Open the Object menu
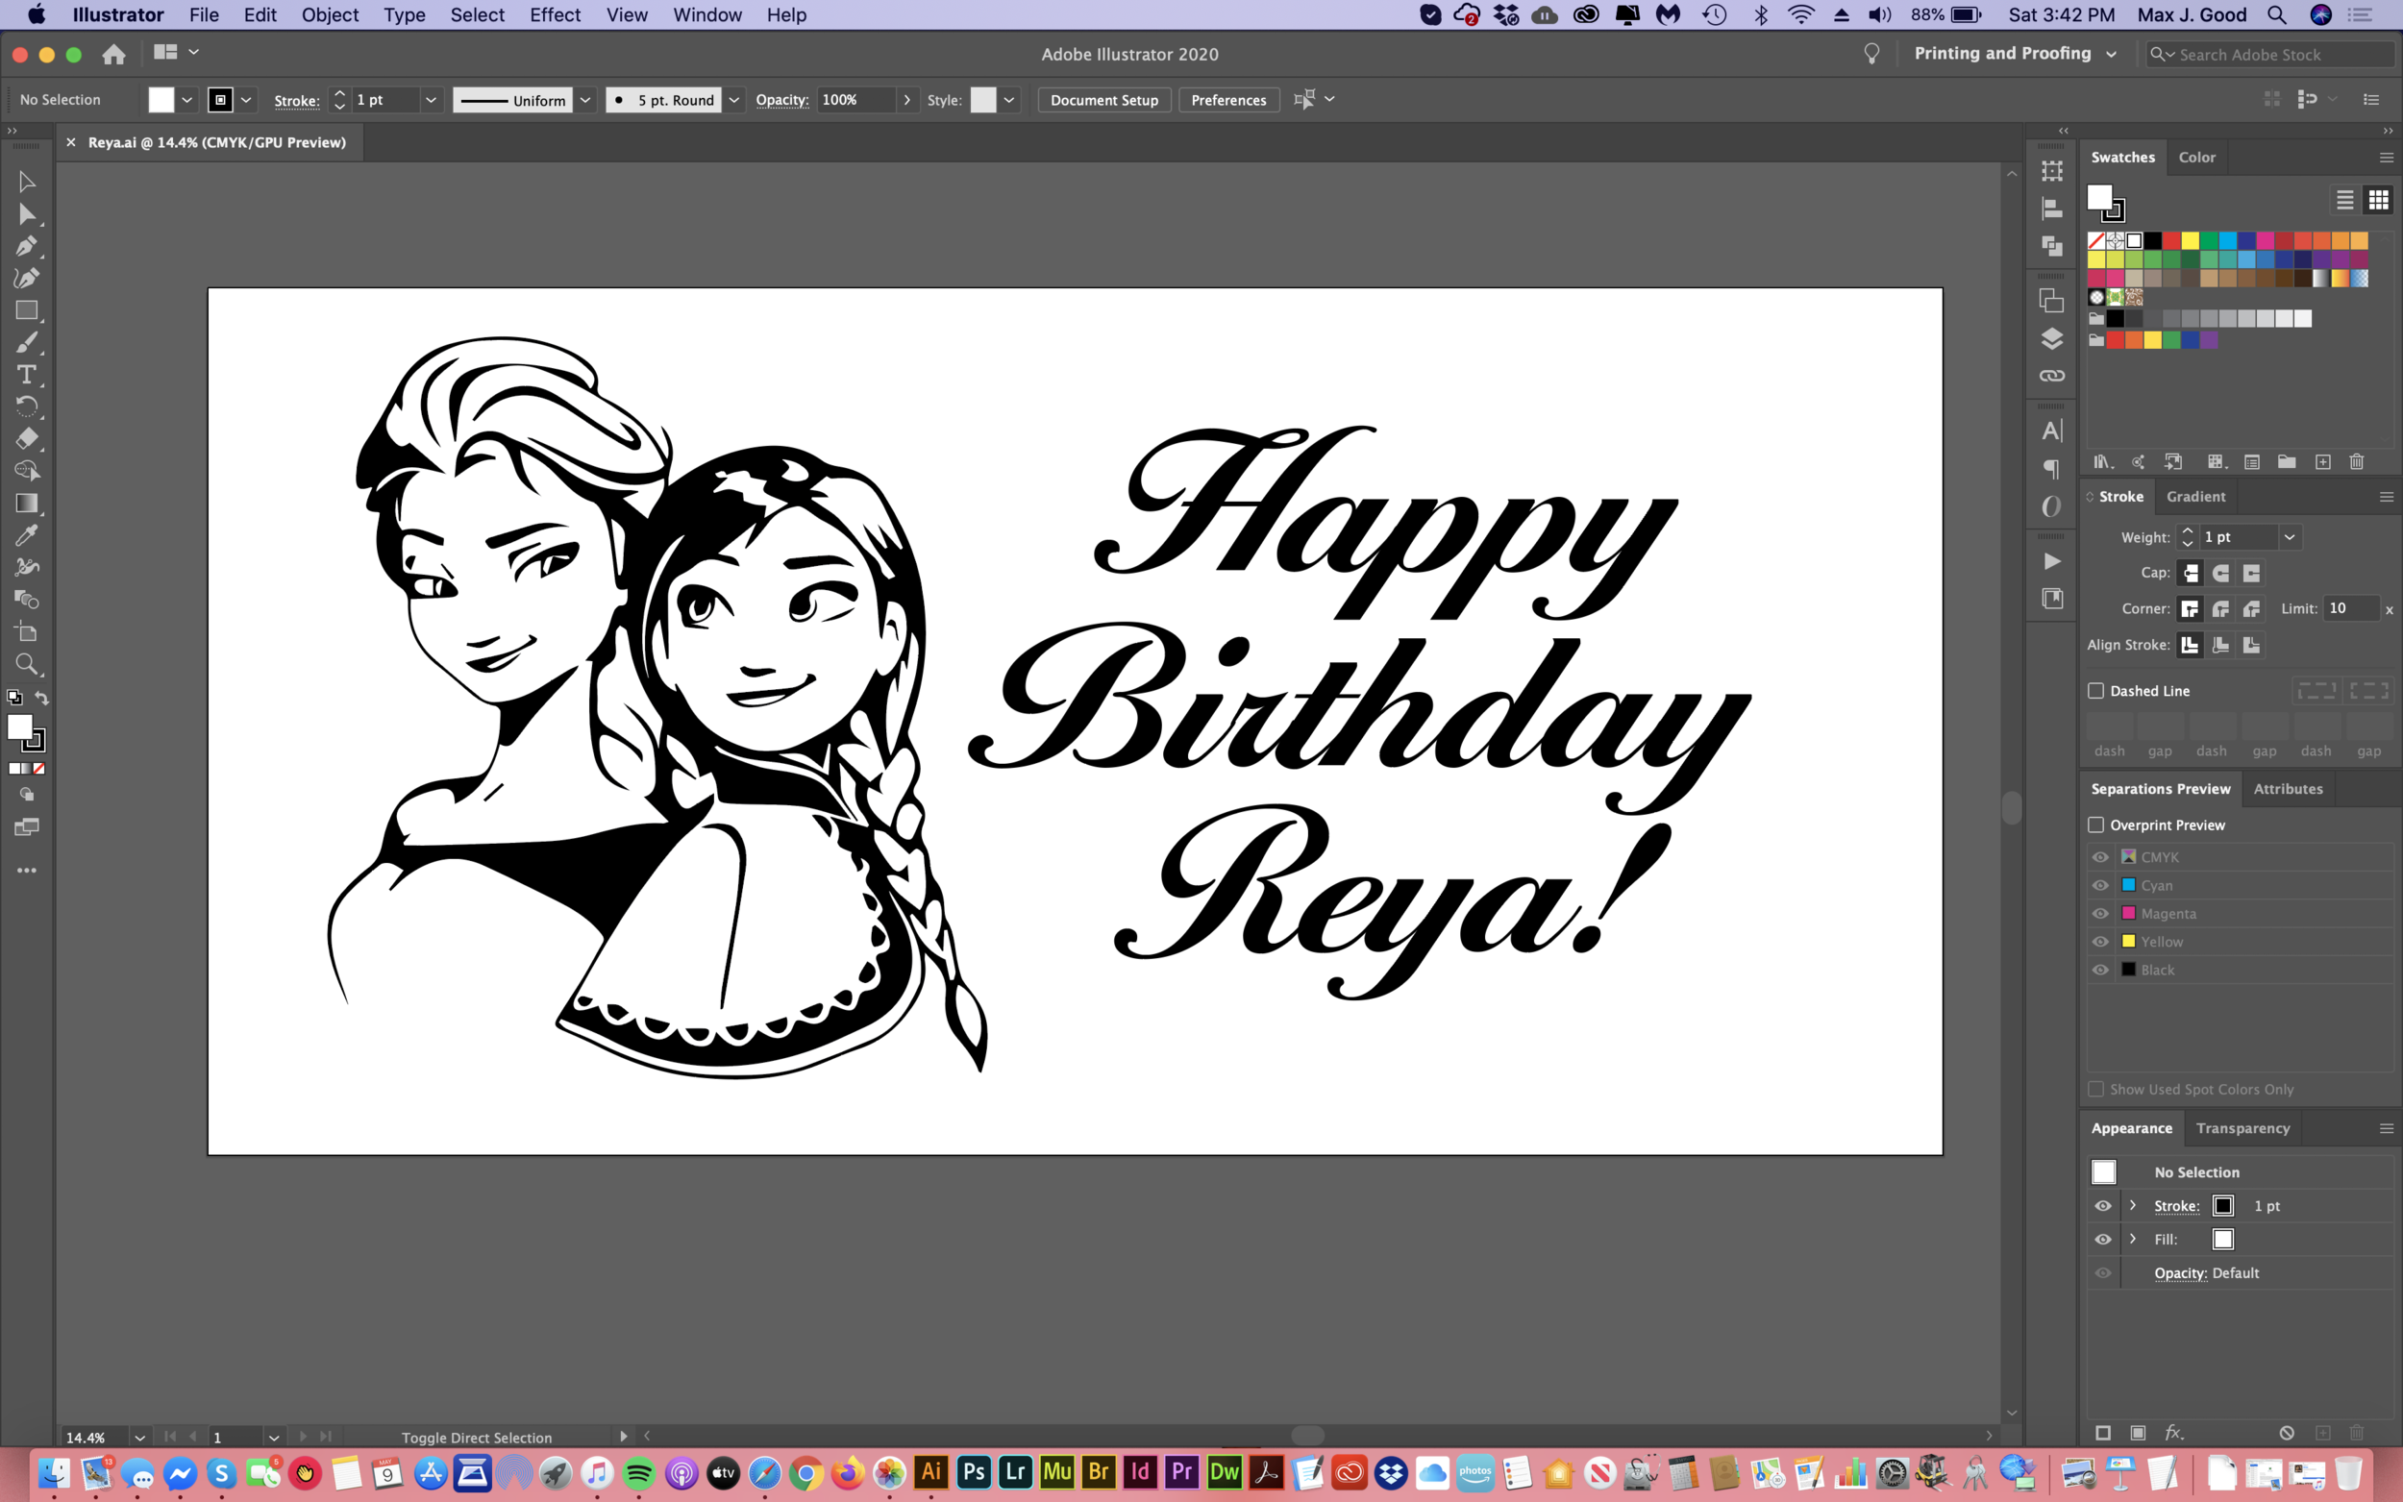Screen dimensions: 2403x1502 [330, 15]
